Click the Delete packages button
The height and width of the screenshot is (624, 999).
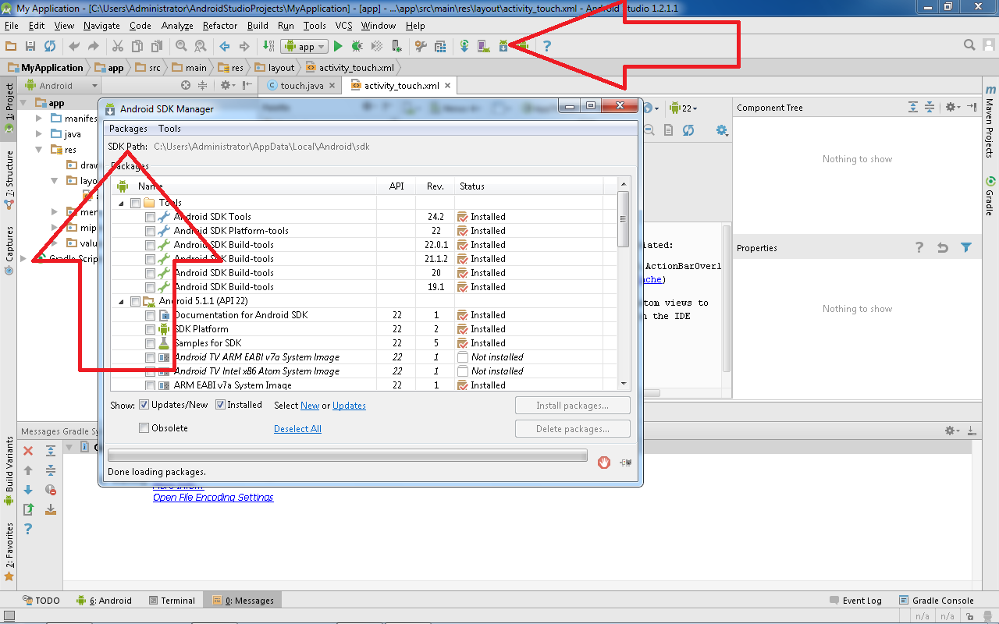point(573,429)
